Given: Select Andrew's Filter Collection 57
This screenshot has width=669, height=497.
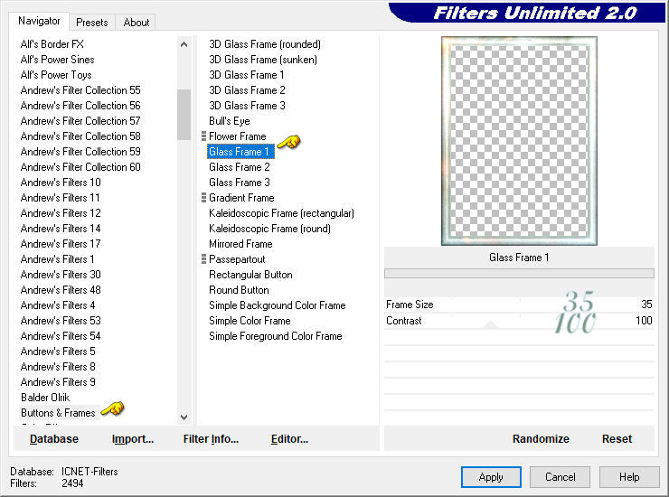Looking at the screenshot, I should (80, 121).
